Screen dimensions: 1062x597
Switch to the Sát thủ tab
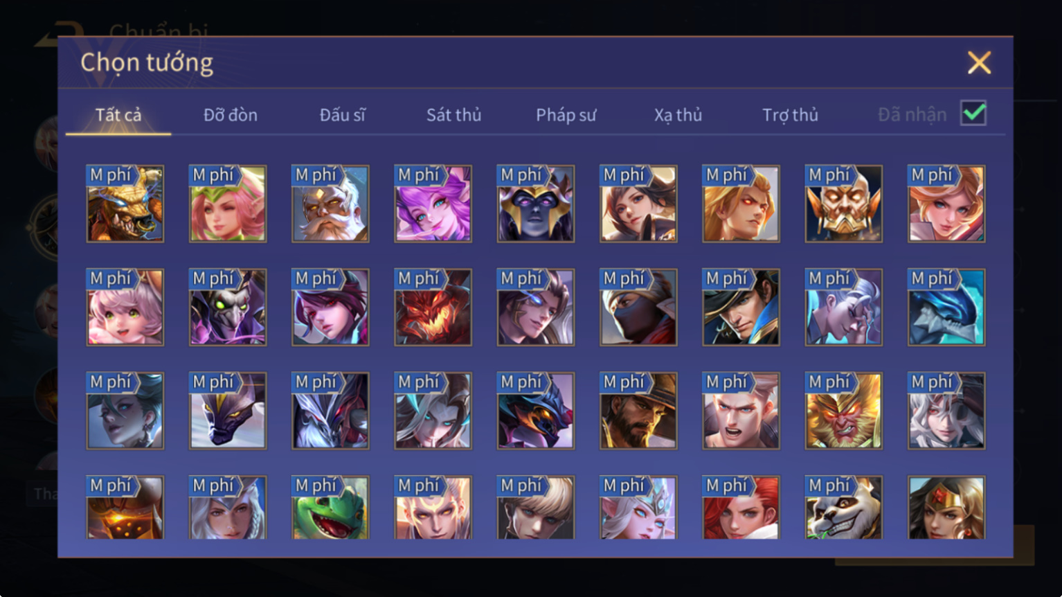click(453, 115)
